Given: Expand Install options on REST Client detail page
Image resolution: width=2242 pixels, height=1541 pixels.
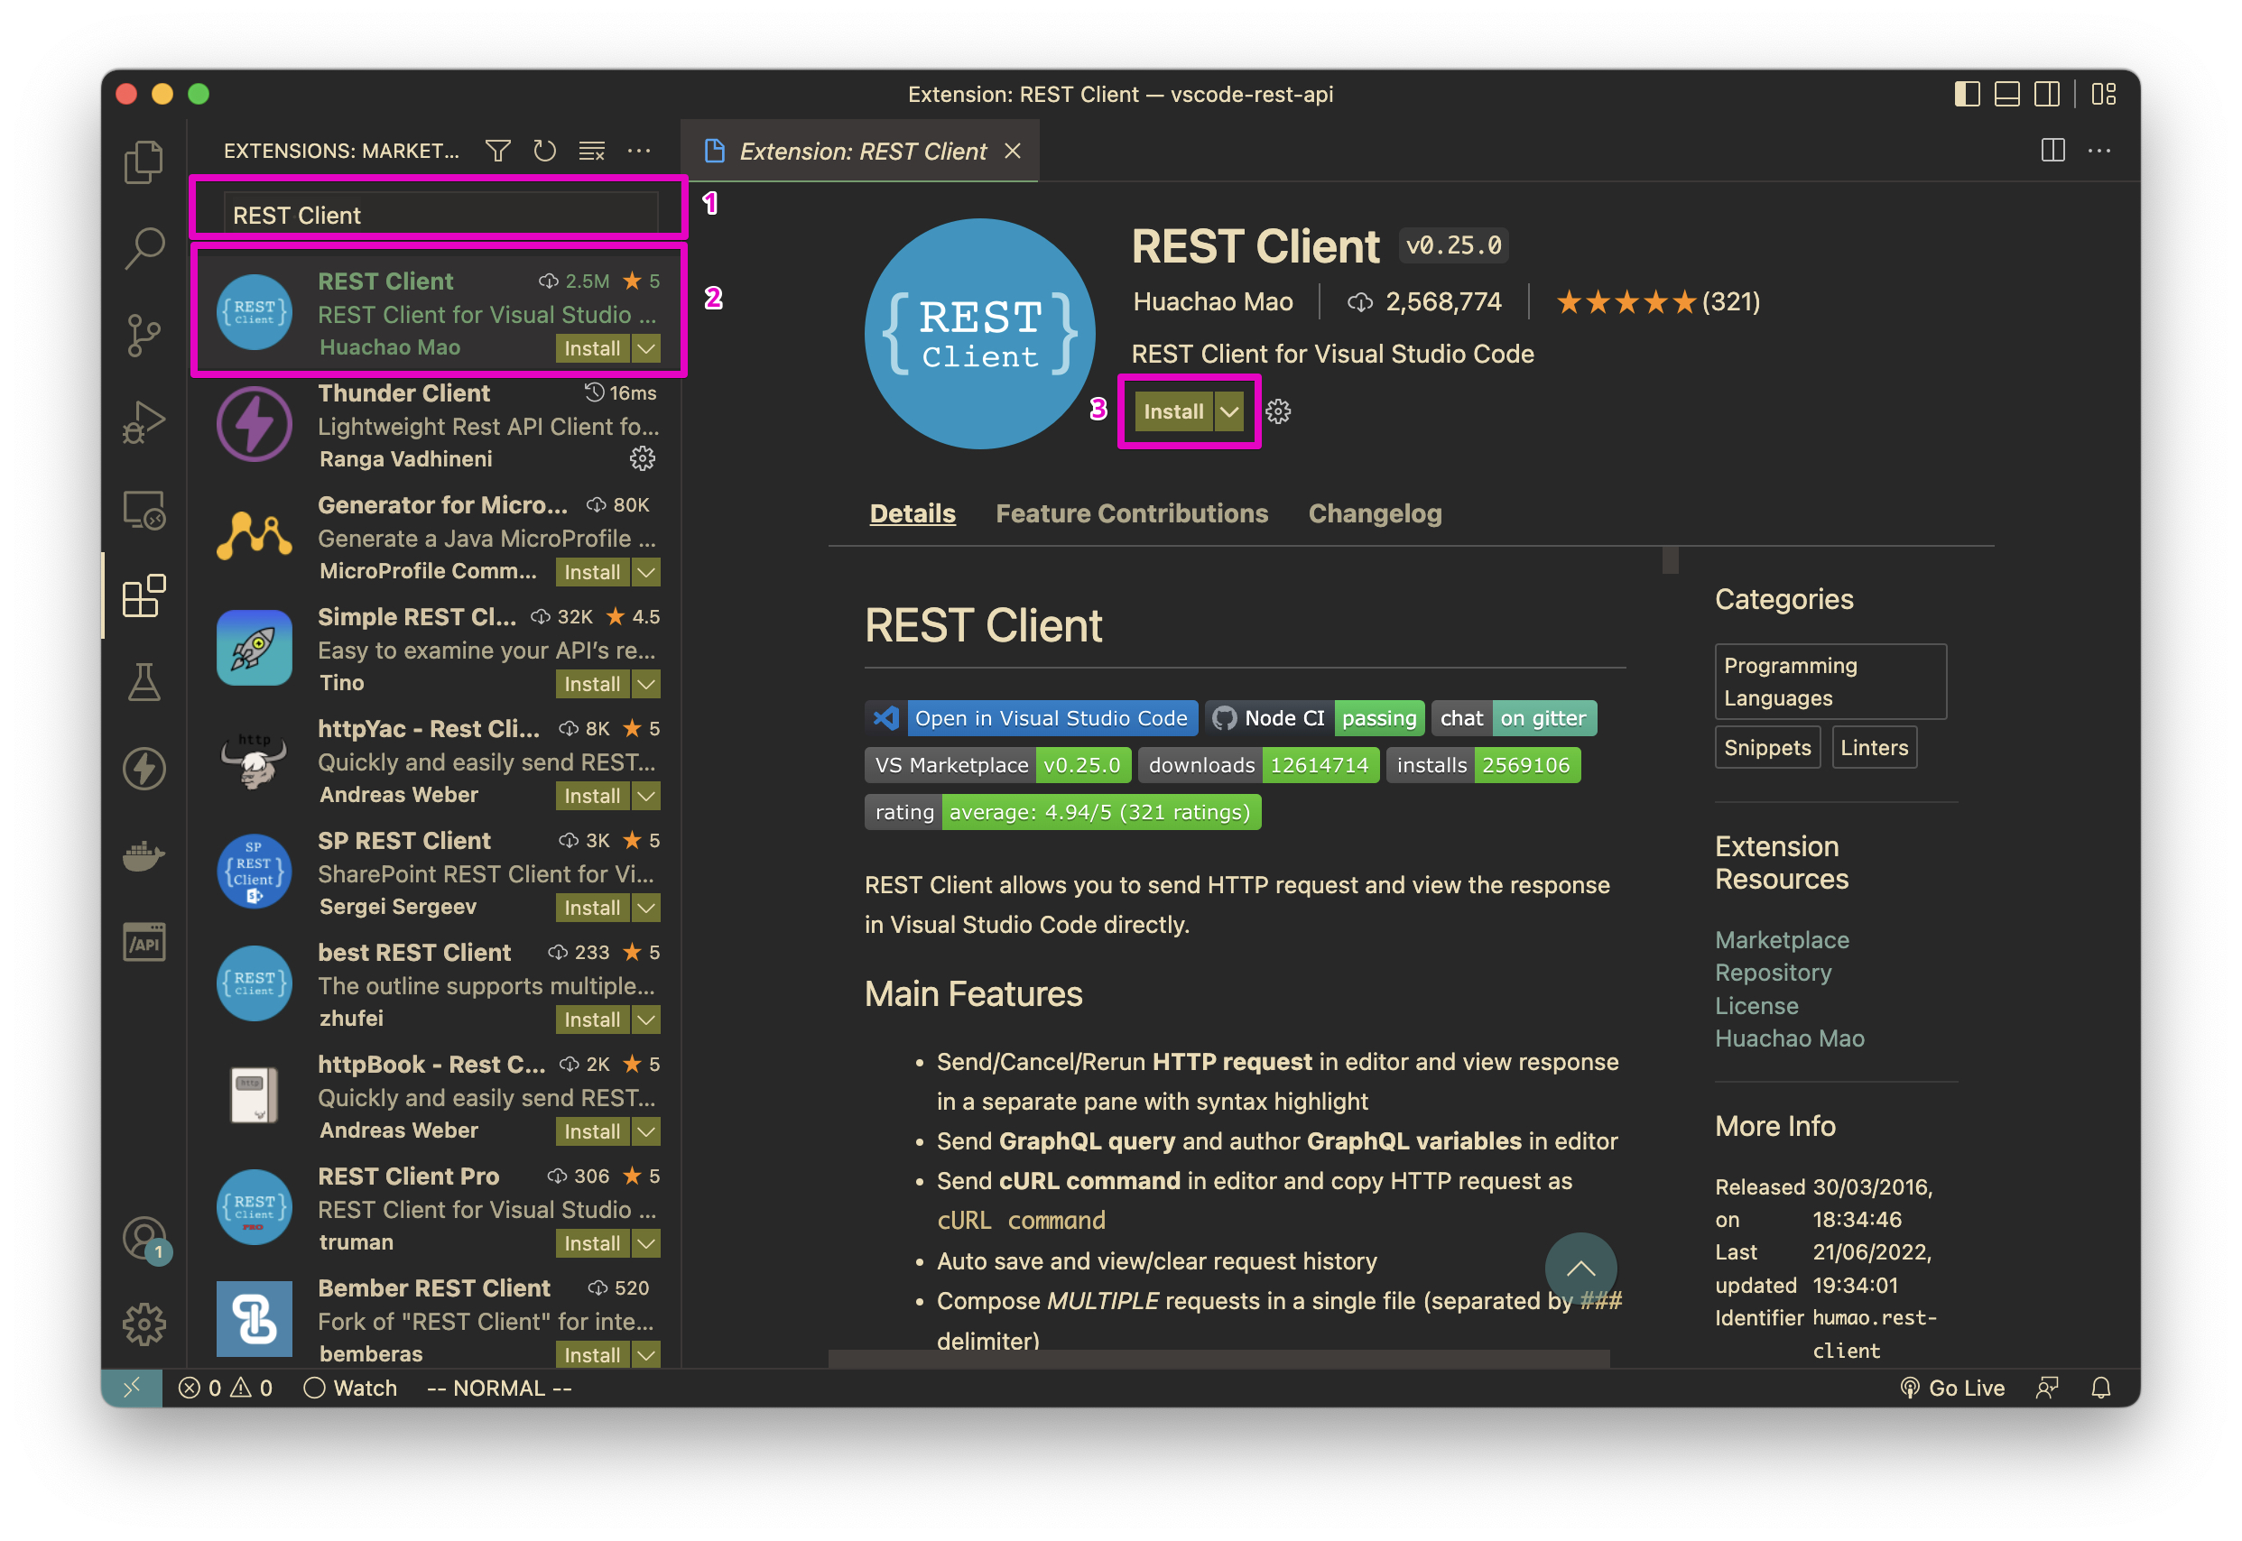Looking at the screenshot, I should click(1228, 411).
